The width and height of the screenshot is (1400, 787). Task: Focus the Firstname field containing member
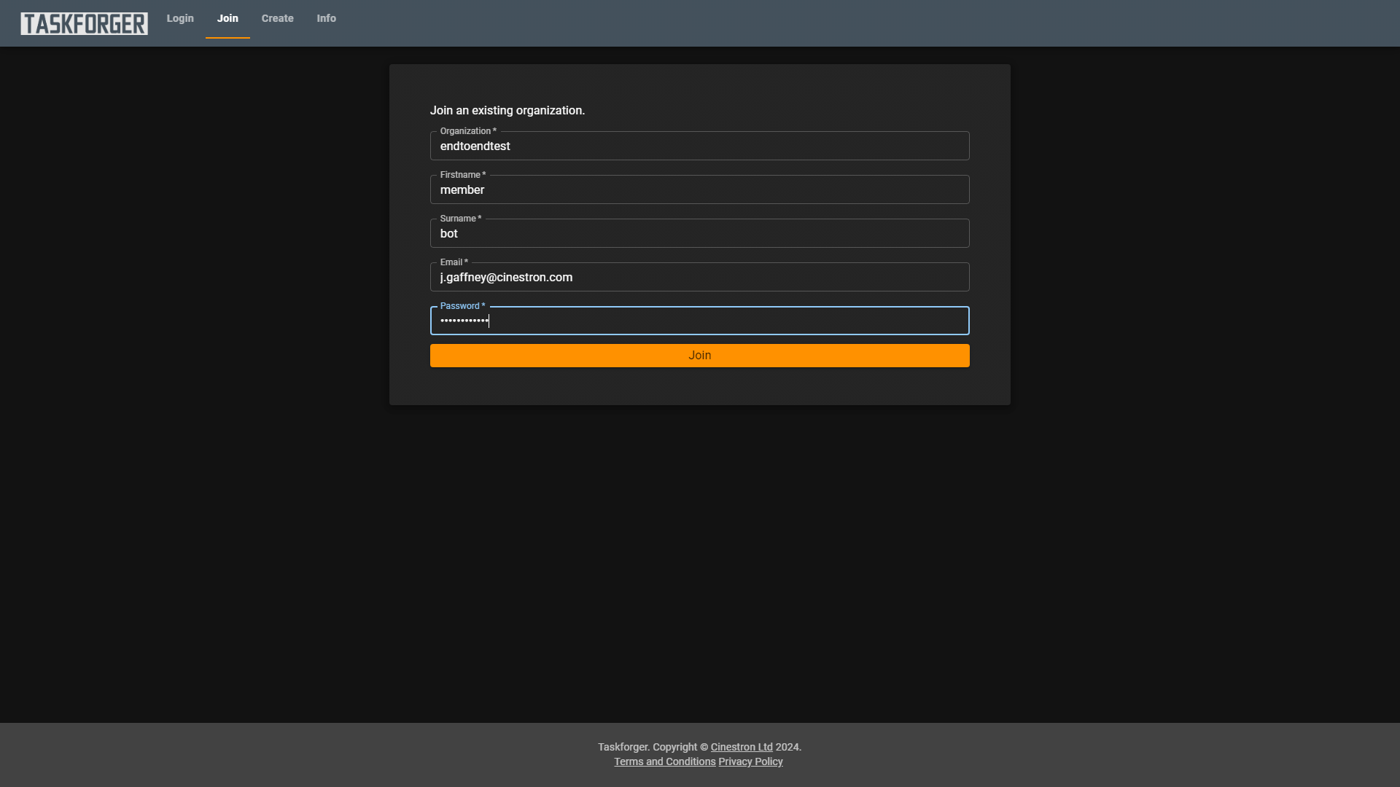click(699, 190)
